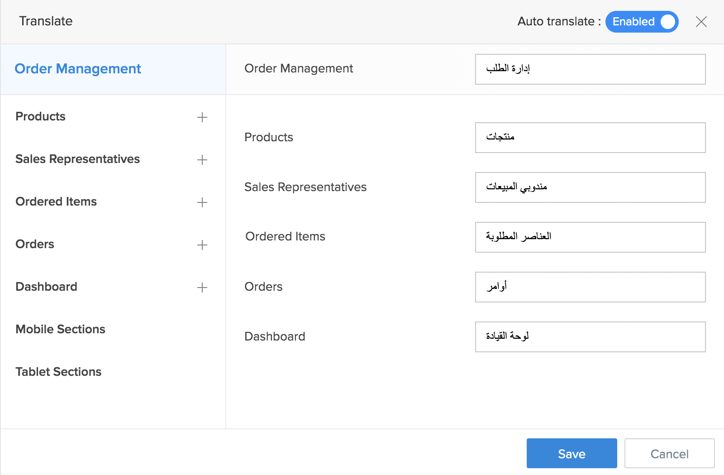Open Mobile Sections in sidebar
Image resolution: width=724 pixels, height=475 pixels.
60,329
